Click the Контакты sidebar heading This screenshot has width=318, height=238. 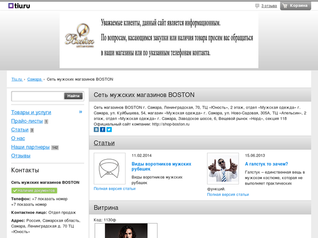[25, 170]
